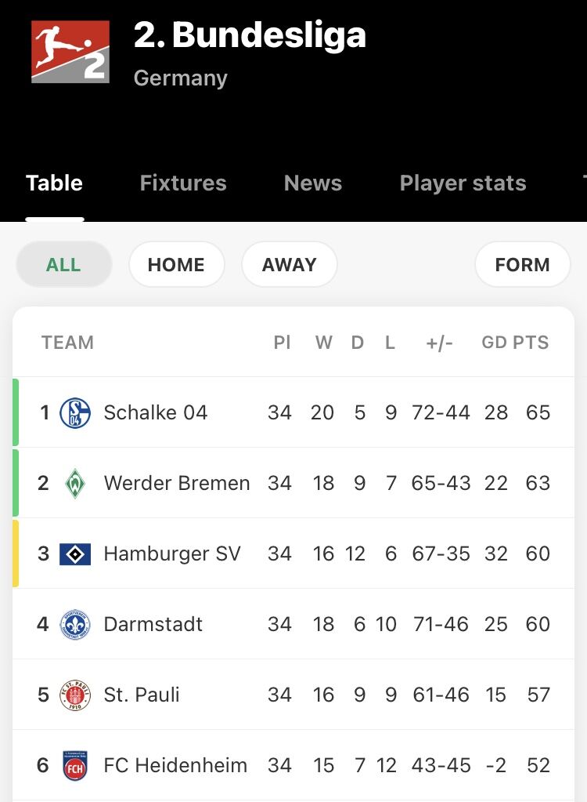Select the Hamburger SV crest icon
The width and height of the screenshot is (587, 802).
click(x=75, y=554)
